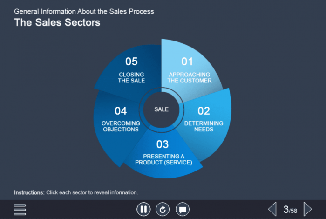The image size is (326, 219).
Task: Click the Instructions text at bottom
Action: pyautogui.click(x=76, y=192)
